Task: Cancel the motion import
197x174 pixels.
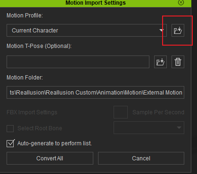Action: (141, 158)
